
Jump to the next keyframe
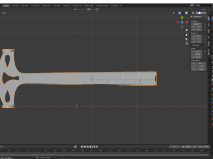click(x=94, y=147)
